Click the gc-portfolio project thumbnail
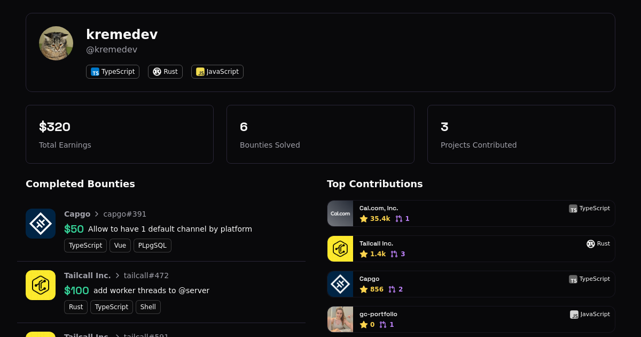The width and height of the screenshot is (641, 337). coord(340,319)
